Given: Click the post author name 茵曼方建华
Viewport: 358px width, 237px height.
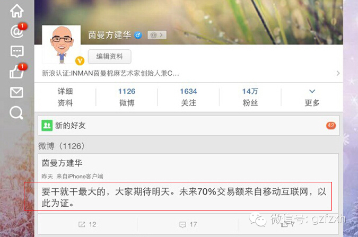Looking at the screenshot, I should (x=62, y=163).
